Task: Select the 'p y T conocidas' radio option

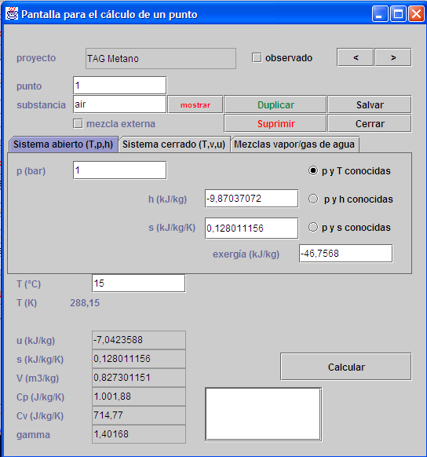Action: pyautogui.click(x=313, y=171)
